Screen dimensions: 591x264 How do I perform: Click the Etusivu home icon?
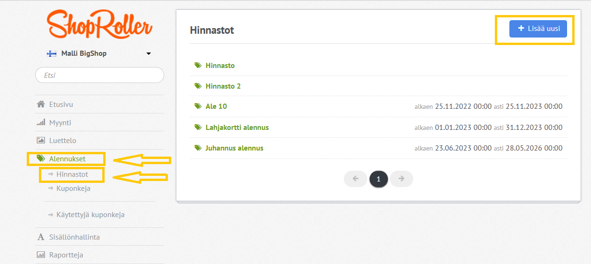pyautogui.click(x=41, y=104)
